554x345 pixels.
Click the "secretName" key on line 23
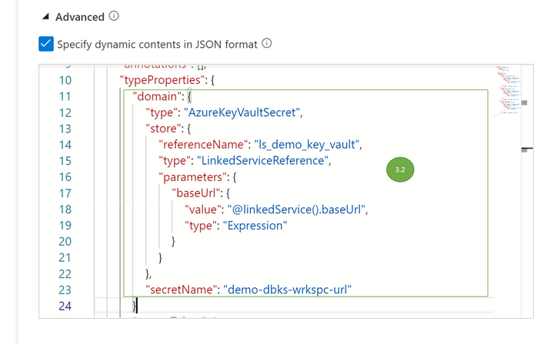pyautogui.click(x=182, y=290)
